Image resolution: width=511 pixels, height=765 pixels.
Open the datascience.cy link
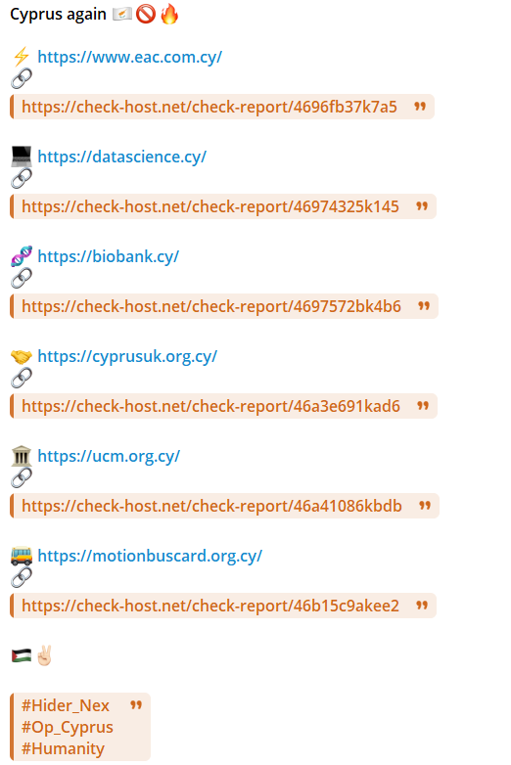pos(121,157)
